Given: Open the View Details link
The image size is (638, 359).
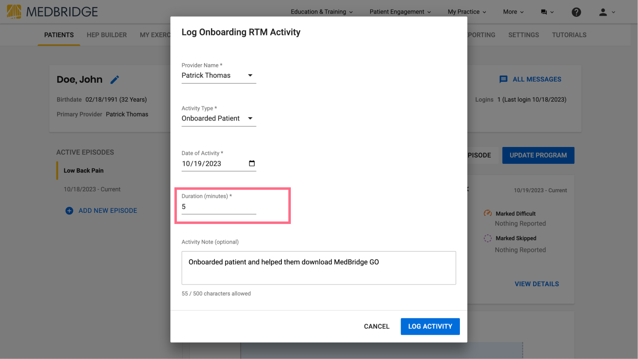Looking at the screenshot, I should pos(537,284).
